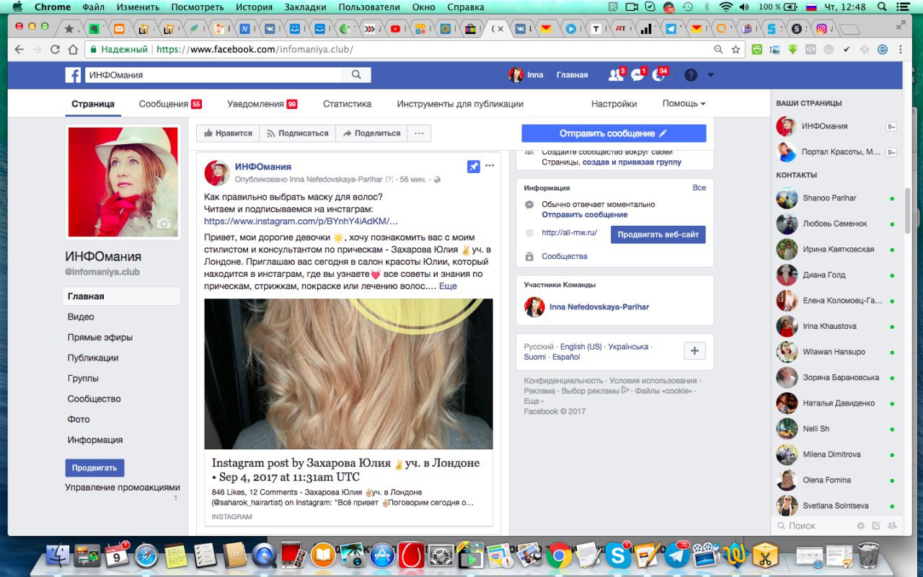Click the plus button to add language
Screen dimensions: 923x577
694,351
